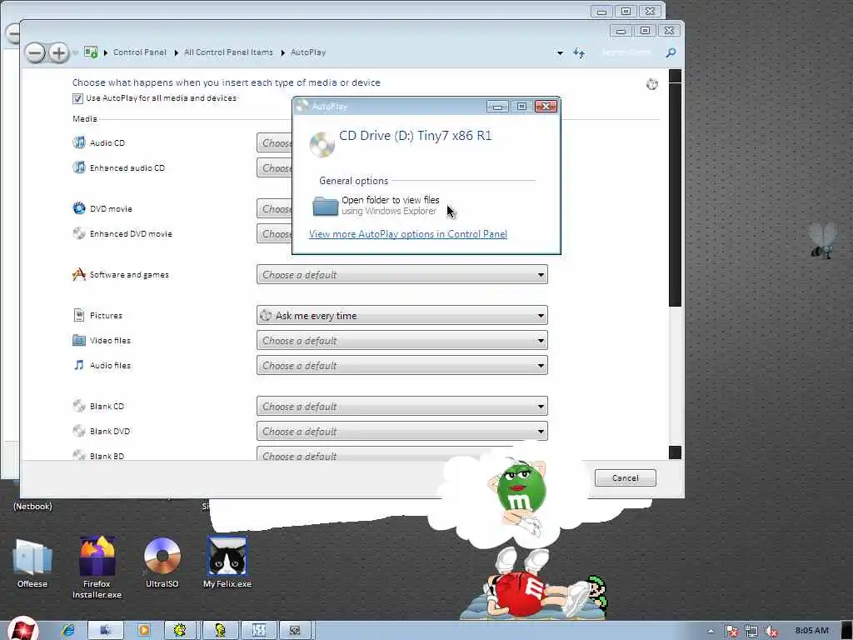
Task: Select the UltraISO desktop icon
Action: click(162, 563)
